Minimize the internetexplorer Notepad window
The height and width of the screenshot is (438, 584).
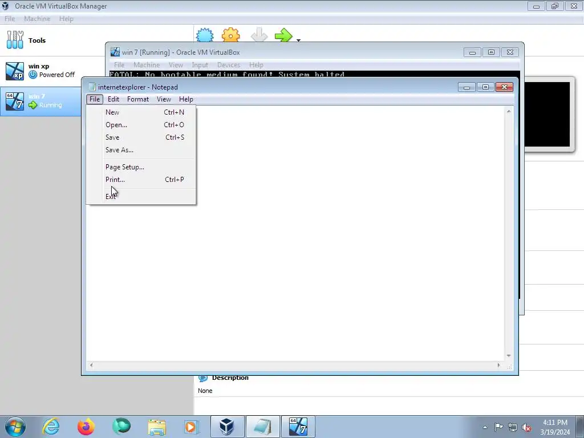467,87
